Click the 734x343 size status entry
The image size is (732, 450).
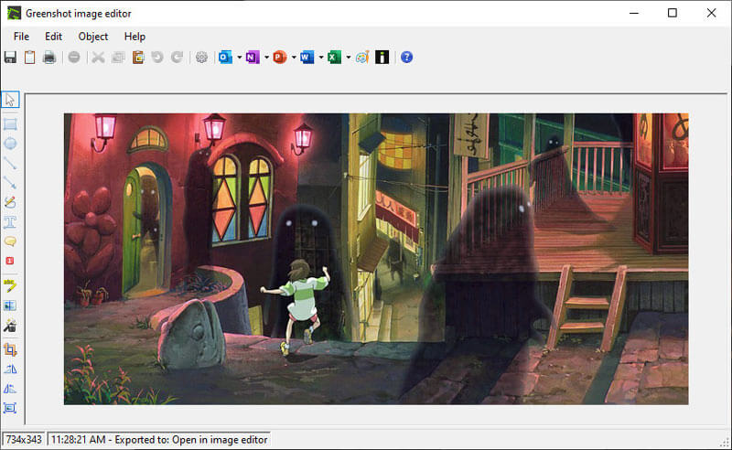(24, 440)
